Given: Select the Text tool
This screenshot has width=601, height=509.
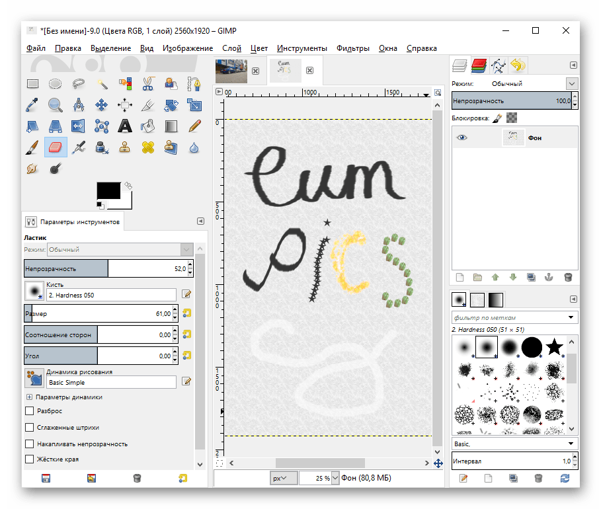Looking at the screenshot, I should (124, 126).
